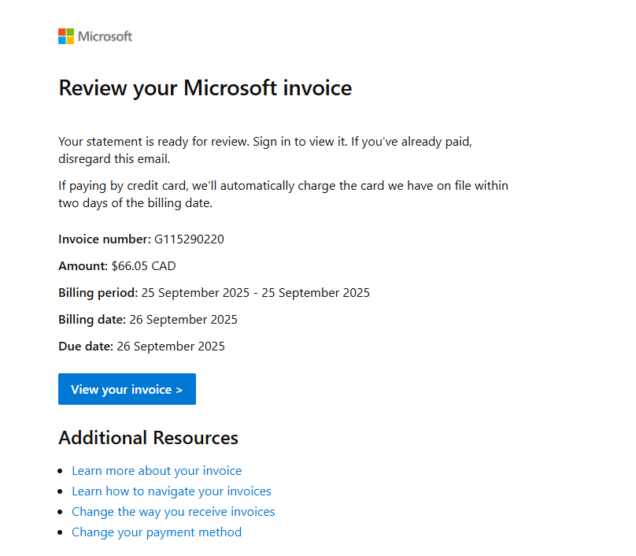Open the View your invoice button

coord(127,389)
